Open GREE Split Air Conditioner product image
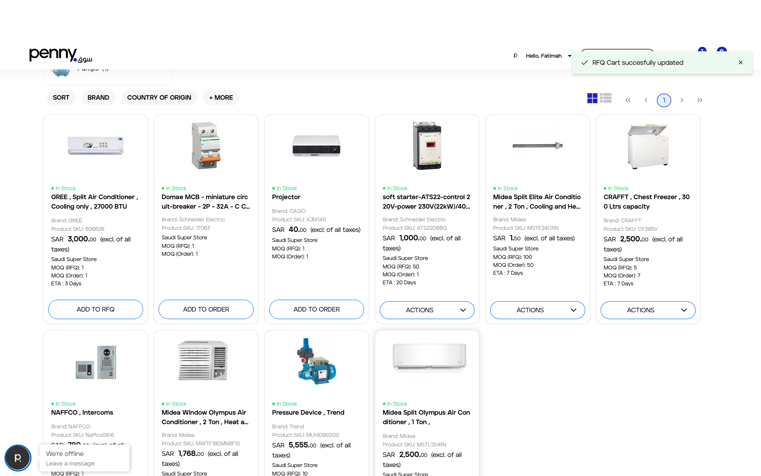Image resolution: width=761 pixels, height=476 pixels. (x=96, y=145)
